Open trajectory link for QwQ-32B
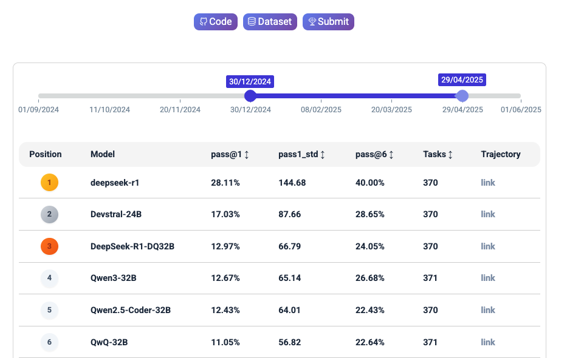Viewport: 567px width, 358px height. coord(487,342)
